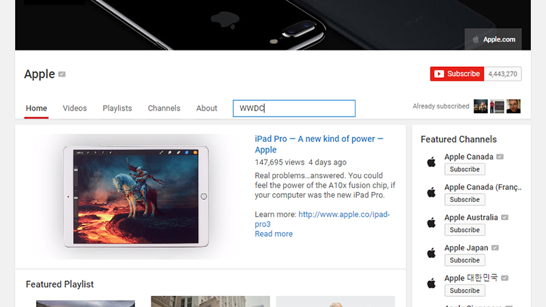Screen dimensions: 546x307
Task: Subscribe to the Apple channel
Action: pyautogui.click(x=457, y=74)
